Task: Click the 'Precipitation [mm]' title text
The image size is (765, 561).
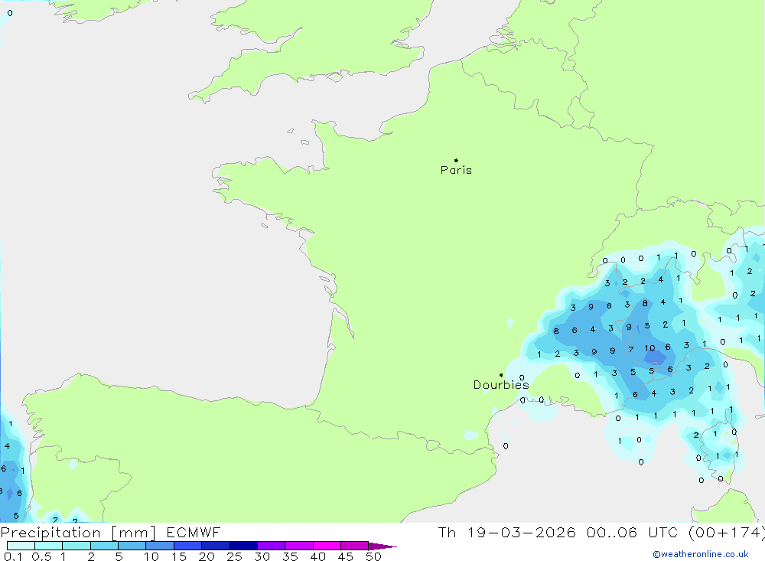Action: click(78, 533)
